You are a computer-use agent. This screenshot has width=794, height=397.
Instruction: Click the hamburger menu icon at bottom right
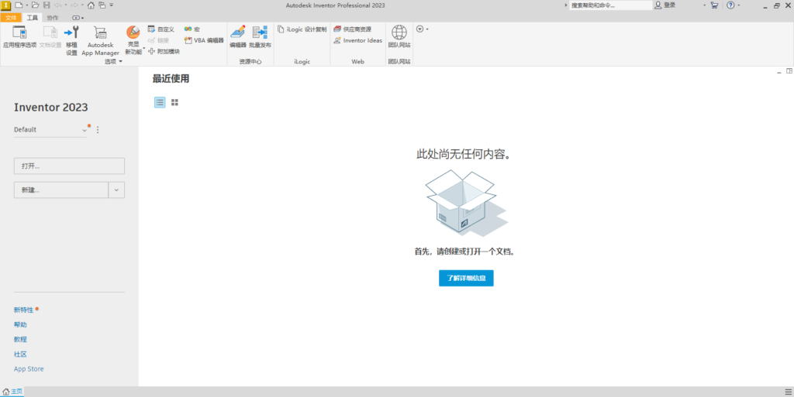788,392
